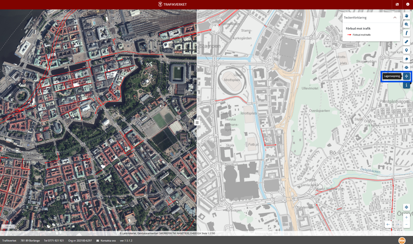This screenshot has height=244, width=413.
Task: Activate the zoom-in magnifier tool
Action: 406,24
